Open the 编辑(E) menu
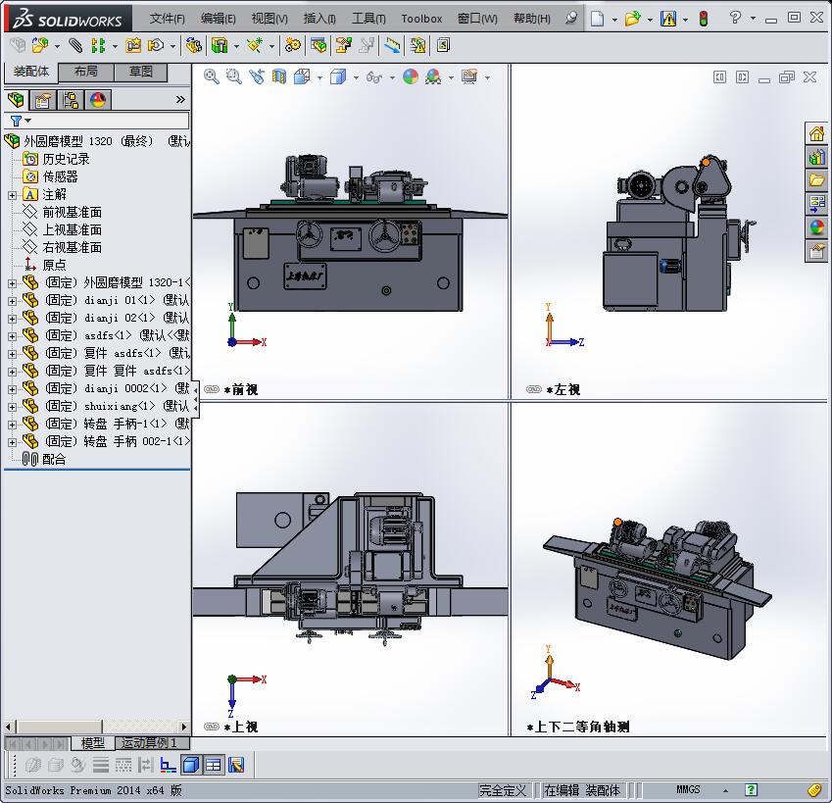This screenshot has width=832, height=803. pyautogui.click(x=219, y=19)
